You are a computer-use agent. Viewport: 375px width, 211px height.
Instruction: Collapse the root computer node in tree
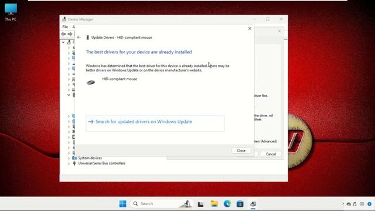[63, 42]
